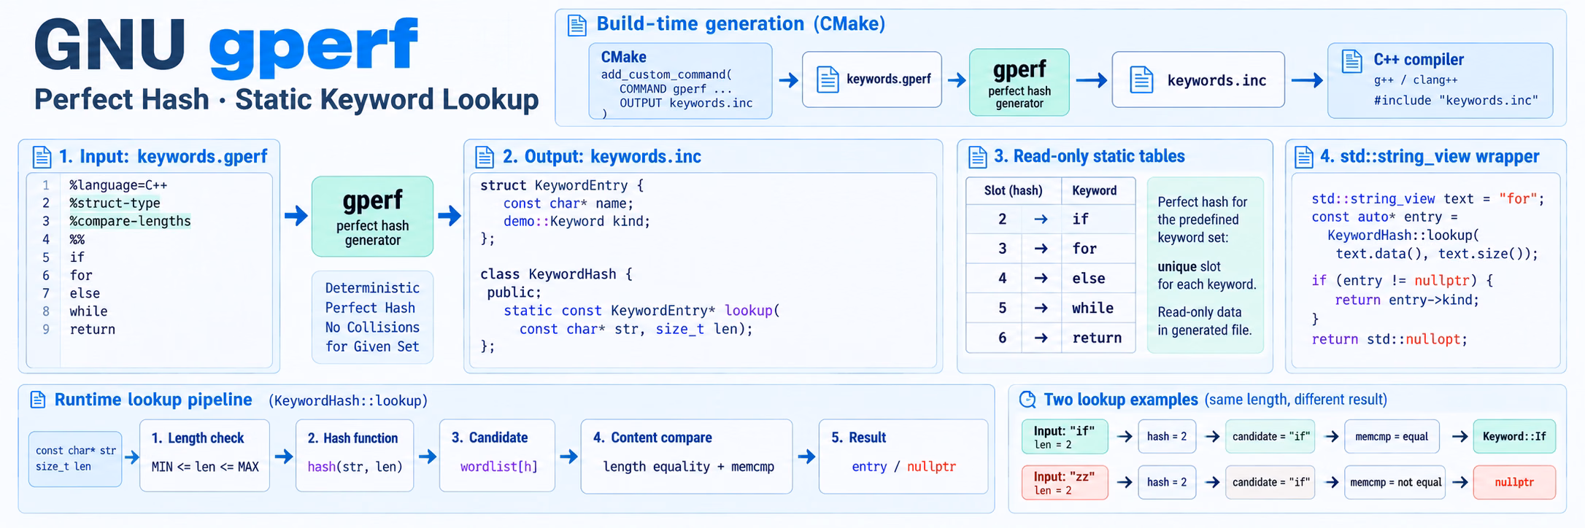Select the '3. Candidate' pipeline step
Image resolution: width=1585 pixels, height=528 pixels.
(x=498, y=457)
